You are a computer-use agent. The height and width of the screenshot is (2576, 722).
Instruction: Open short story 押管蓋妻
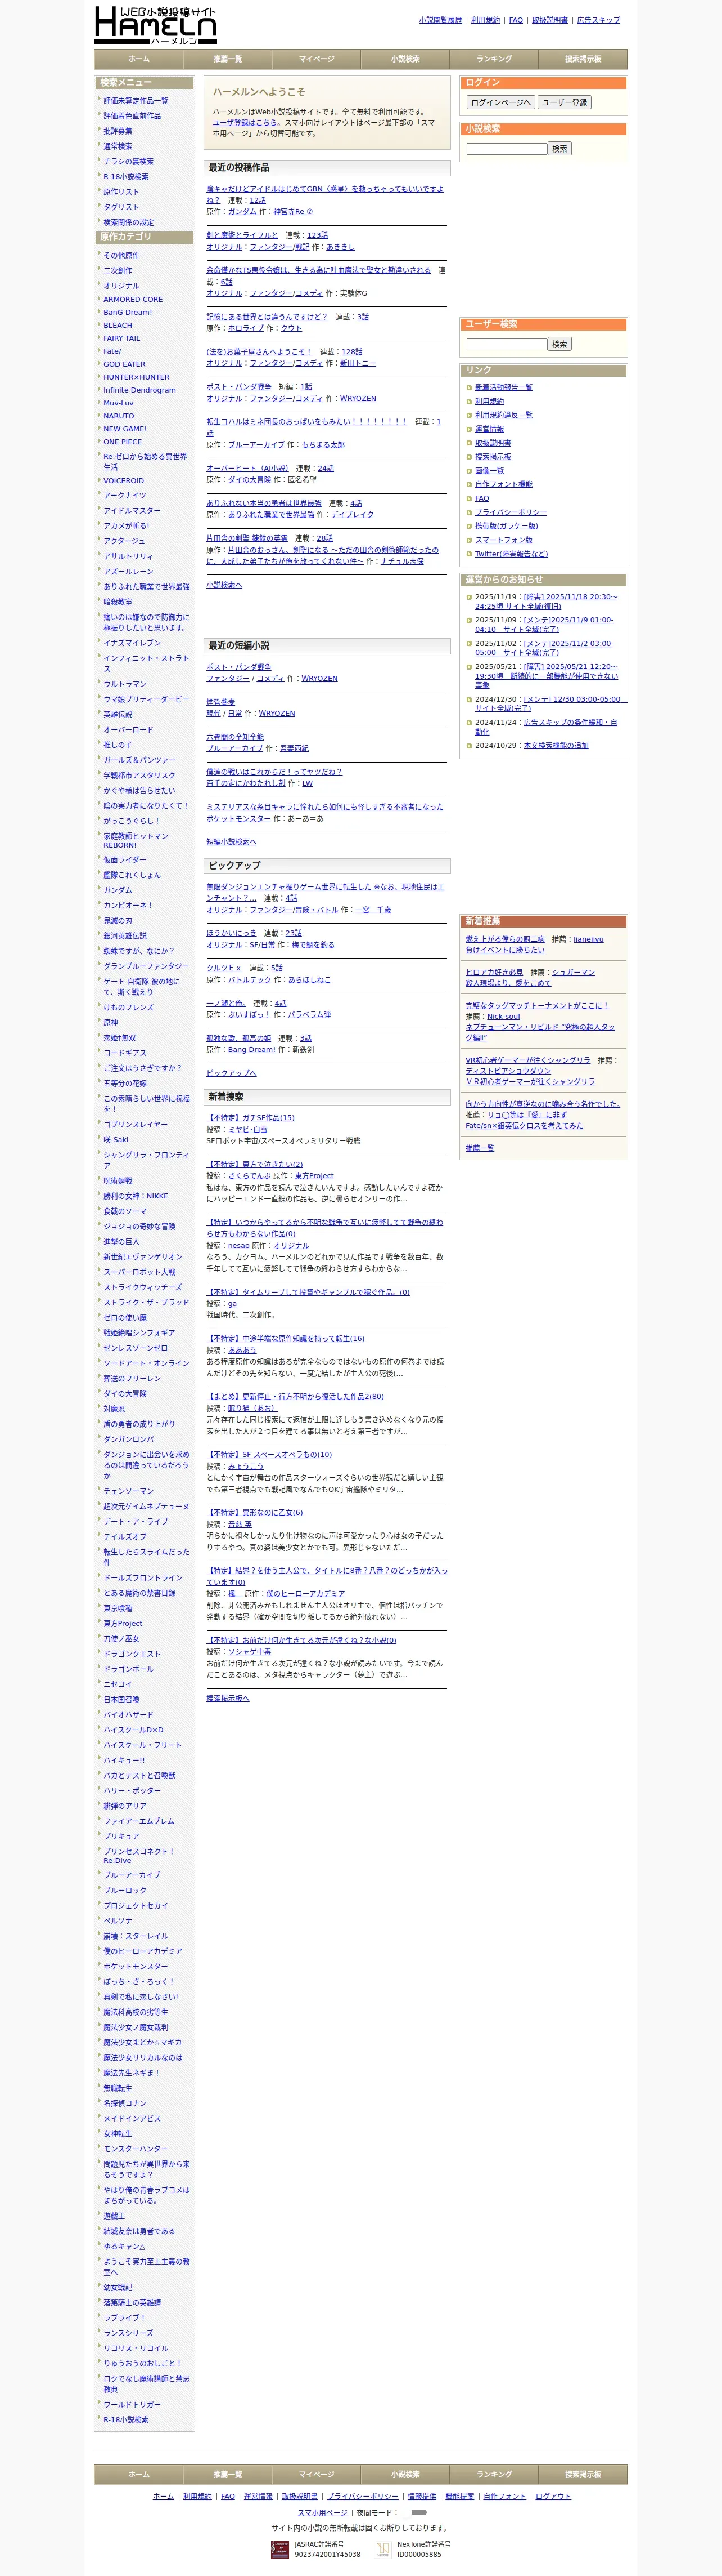click(220, 702)
